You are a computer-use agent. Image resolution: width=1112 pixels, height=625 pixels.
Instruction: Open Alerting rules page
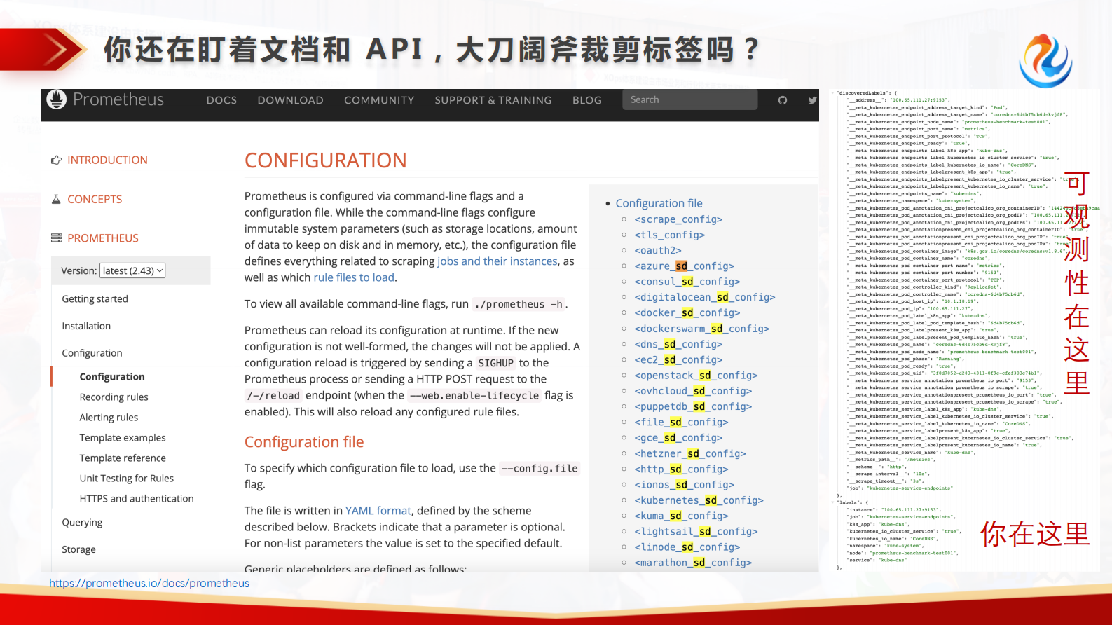point(109,417)
